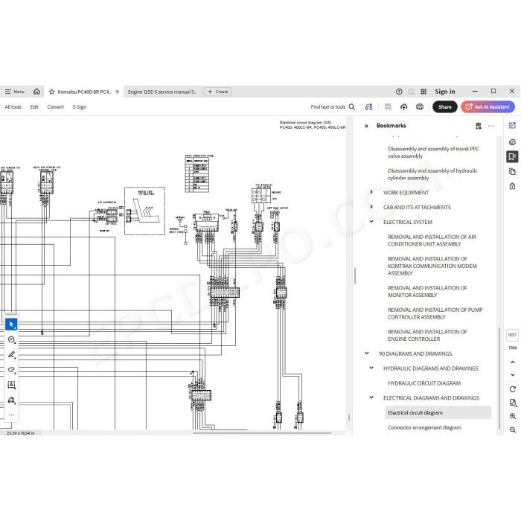Open more quick tools ellipsis
The image size is (521, 521).
[x=11, y=415]
